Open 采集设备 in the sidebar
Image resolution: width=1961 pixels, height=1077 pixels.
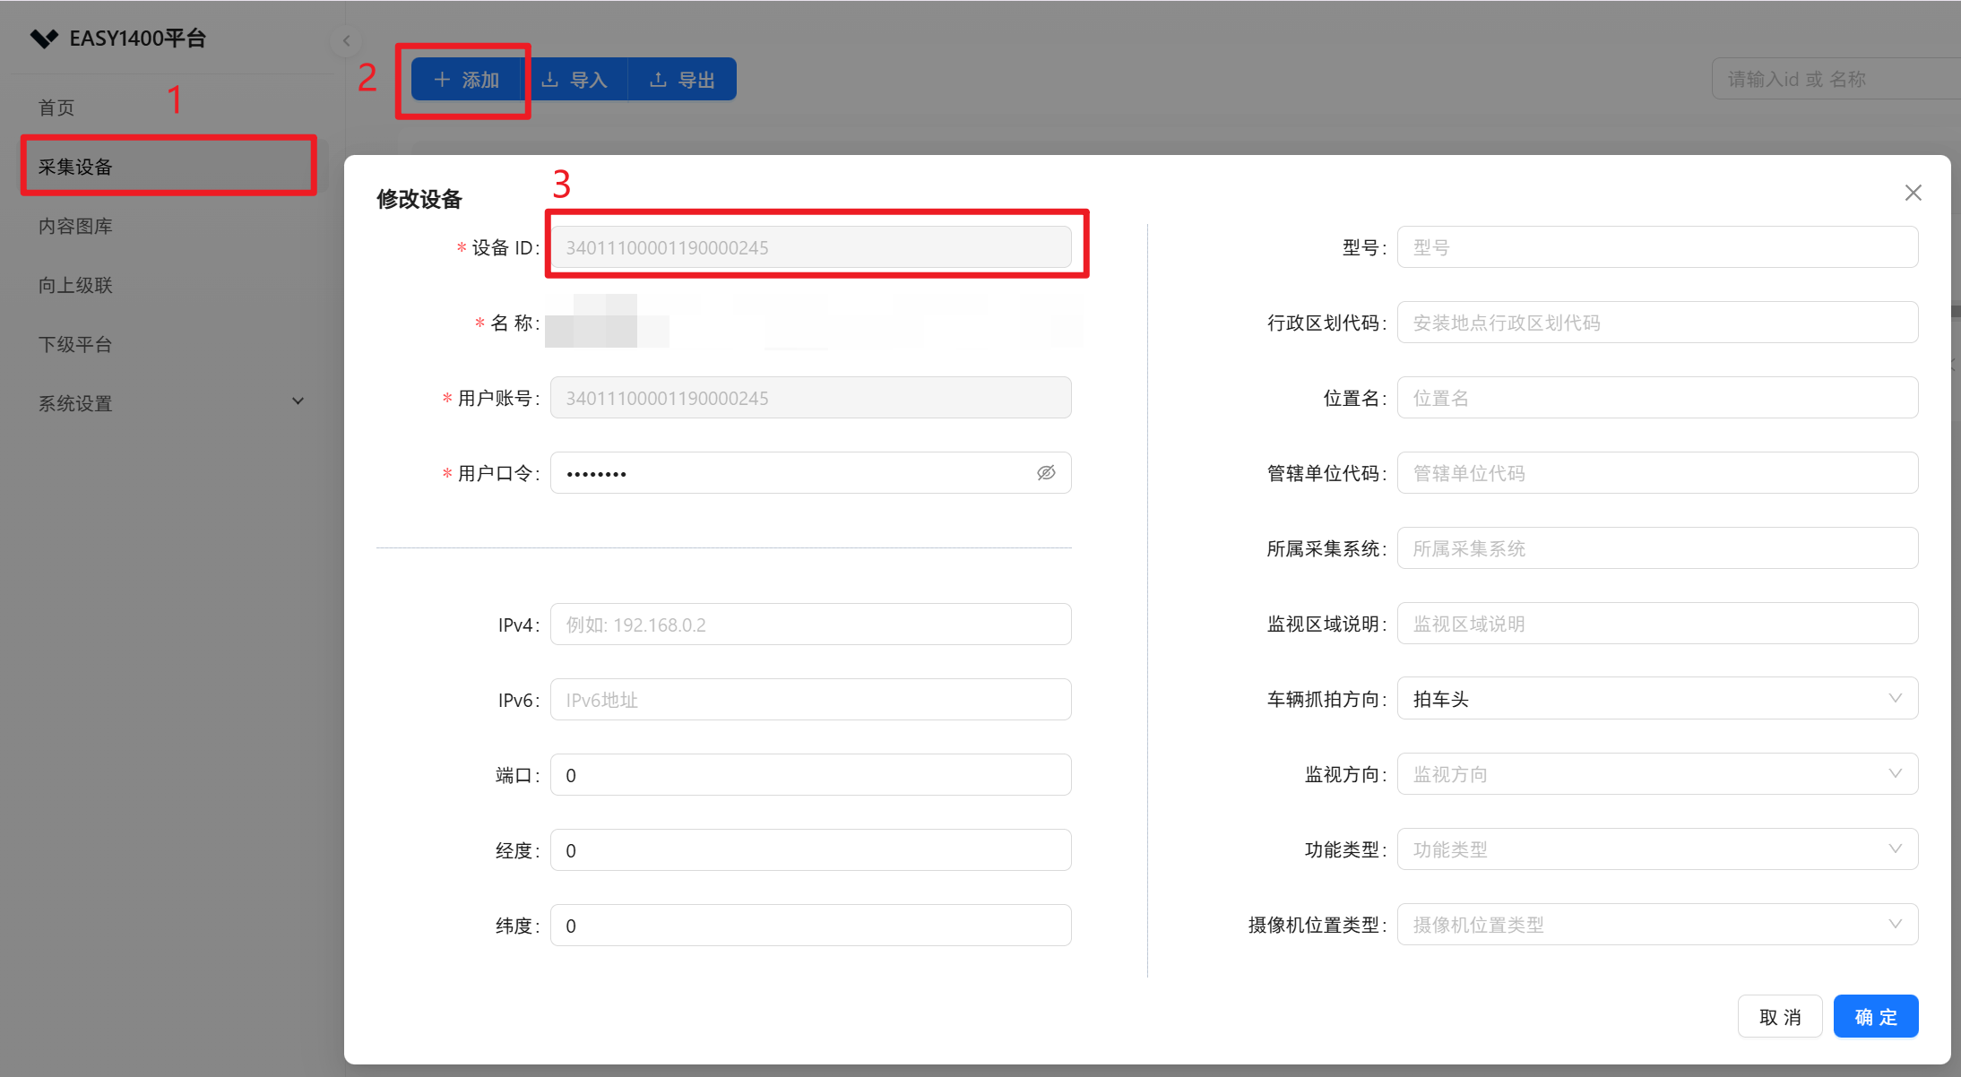(x=76, y=167)
